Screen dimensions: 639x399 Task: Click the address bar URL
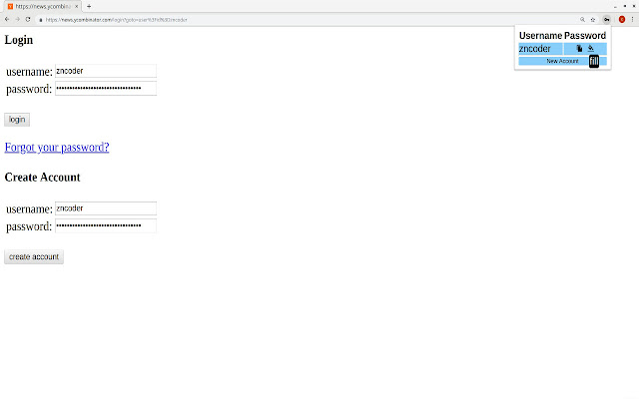(x=116, y=20)
